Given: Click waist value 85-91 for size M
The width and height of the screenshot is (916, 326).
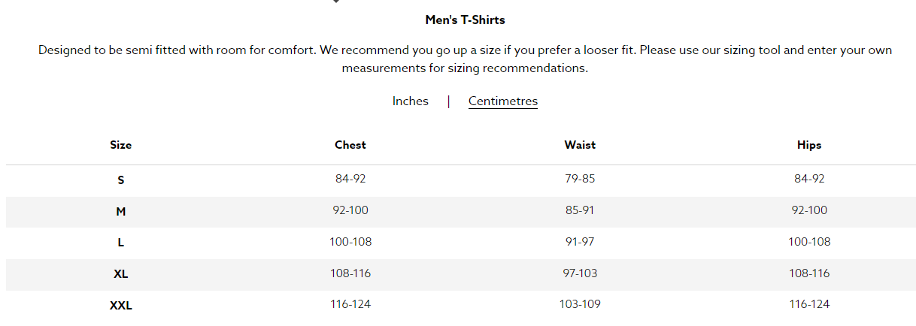Looking at the screenshot, I should [x=580, y=210].
